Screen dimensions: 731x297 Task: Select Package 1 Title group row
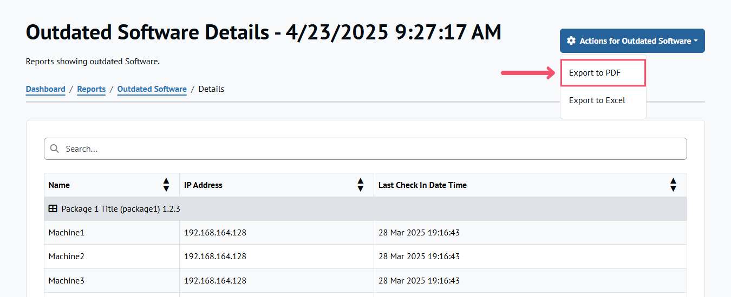pos(365,208)
